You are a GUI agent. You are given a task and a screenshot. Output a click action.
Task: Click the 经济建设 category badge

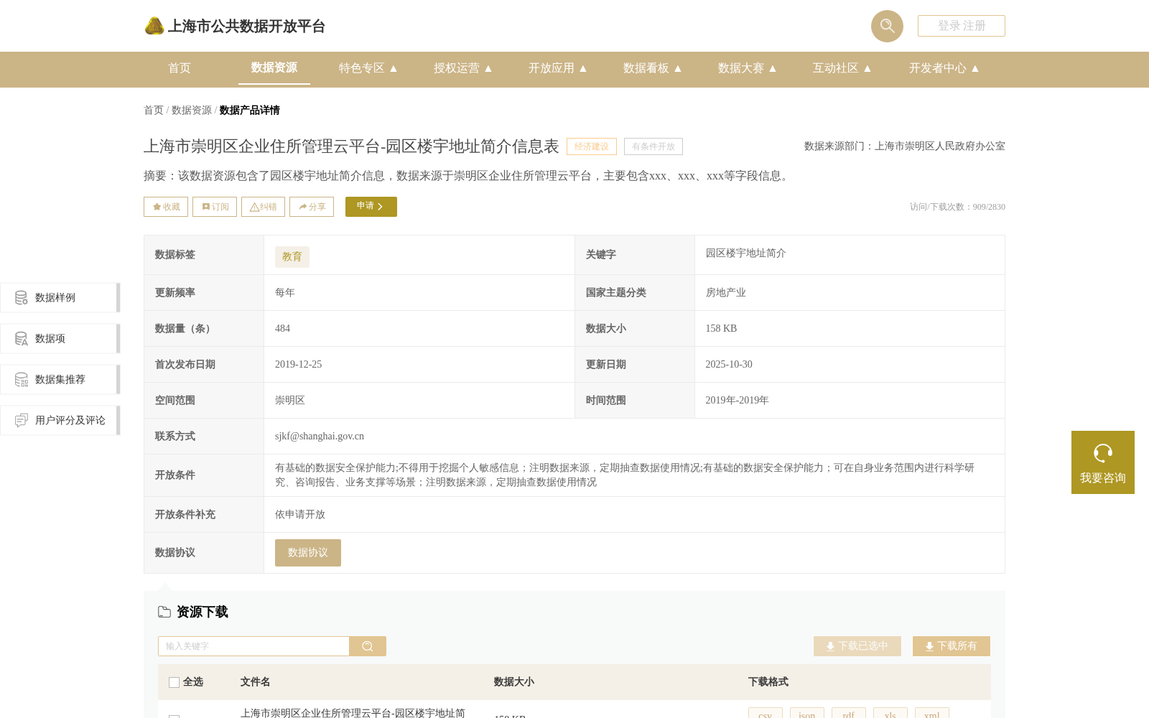[x=592, y=146]
